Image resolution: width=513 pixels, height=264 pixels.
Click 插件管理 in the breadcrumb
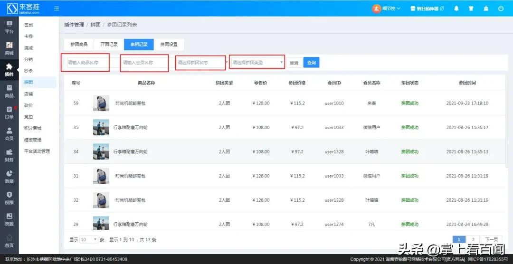click(x=74, y=25)
